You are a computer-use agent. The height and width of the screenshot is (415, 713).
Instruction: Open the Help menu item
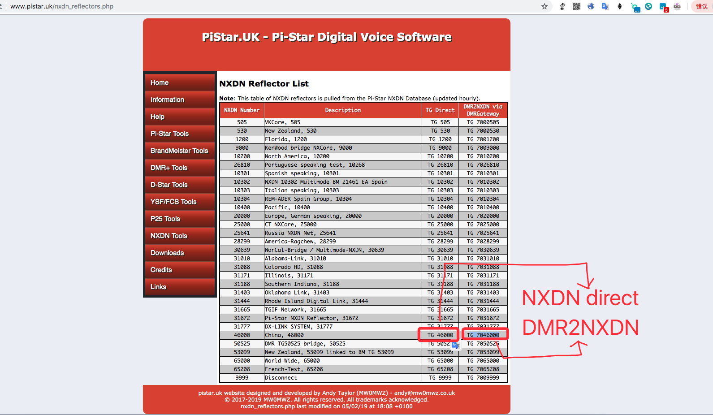pos(180,117)
